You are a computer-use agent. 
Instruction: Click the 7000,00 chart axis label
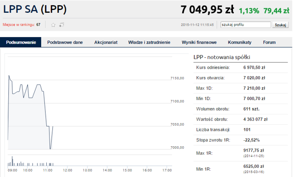tap(177, 148)
